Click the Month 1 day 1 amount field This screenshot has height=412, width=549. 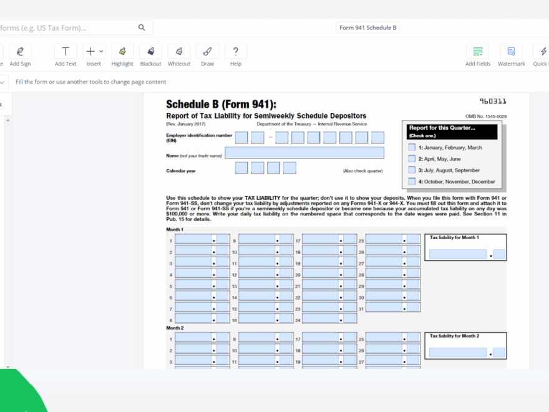click(x=193, y=240)
